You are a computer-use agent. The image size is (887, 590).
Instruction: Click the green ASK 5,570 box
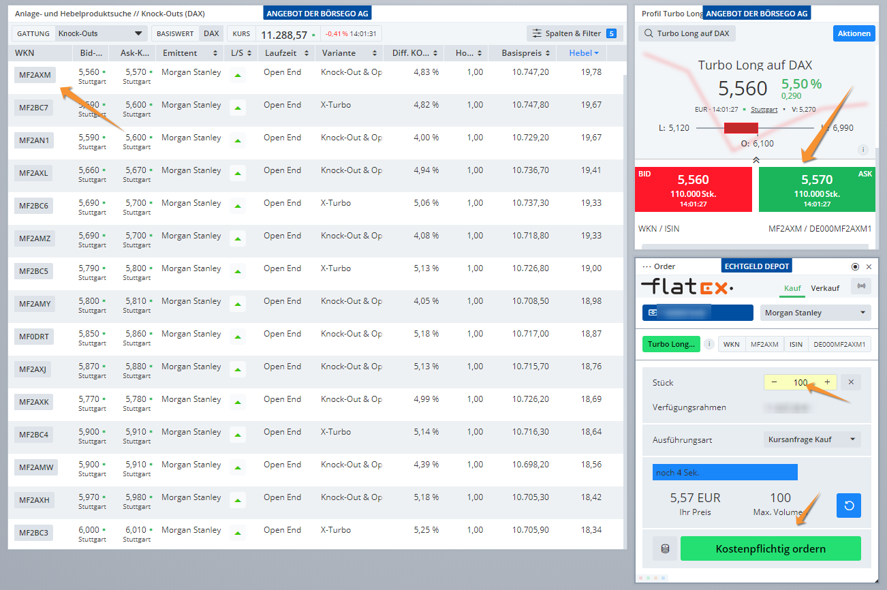click(x=817, y=189)
